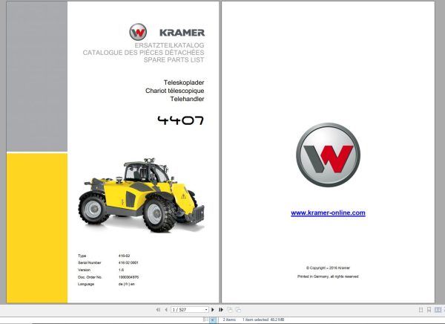445x324 pixels.
Task: Click the 'Telehandler' text
Action: tap(187, 99)
